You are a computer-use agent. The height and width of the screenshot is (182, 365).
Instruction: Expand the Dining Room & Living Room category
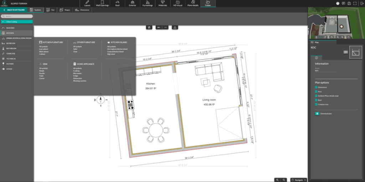[17, 38]
